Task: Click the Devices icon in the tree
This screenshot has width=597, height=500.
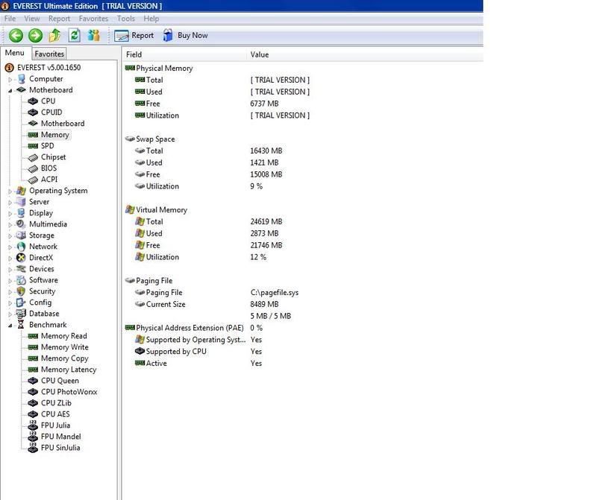Action: click(21, 269)
